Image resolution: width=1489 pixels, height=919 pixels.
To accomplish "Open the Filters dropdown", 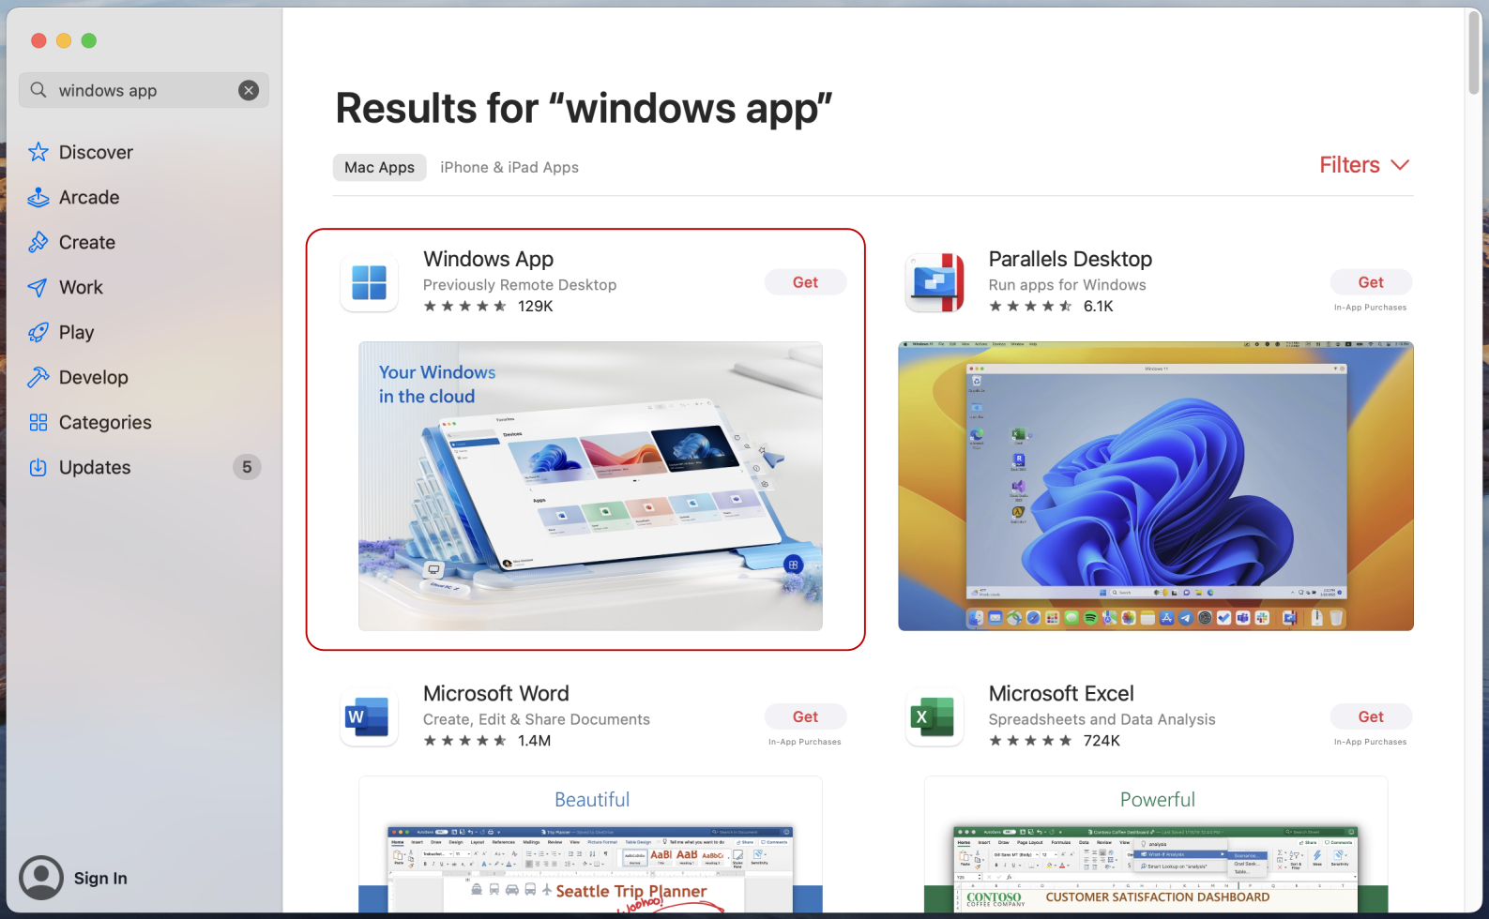I will (1364, 165).
